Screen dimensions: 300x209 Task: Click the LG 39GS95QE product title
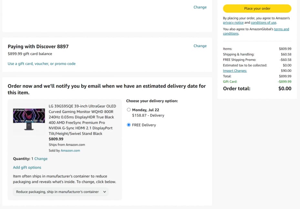point(82,120)
